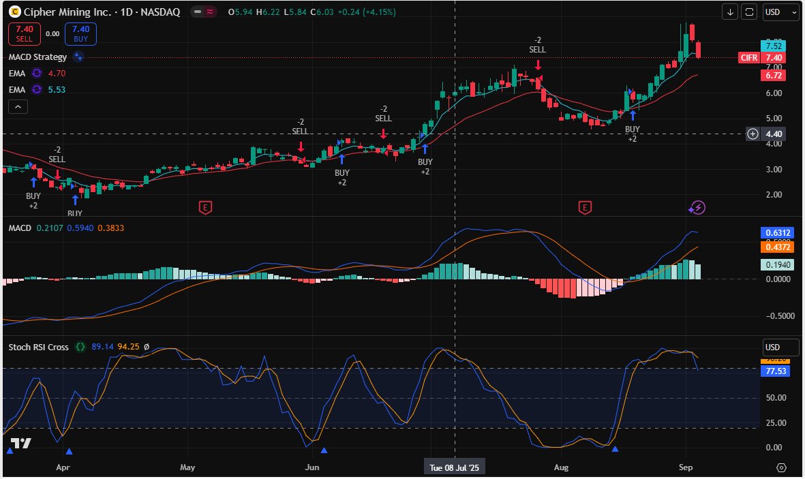Select the EMA 4.70 legend value

coord(57,74)
